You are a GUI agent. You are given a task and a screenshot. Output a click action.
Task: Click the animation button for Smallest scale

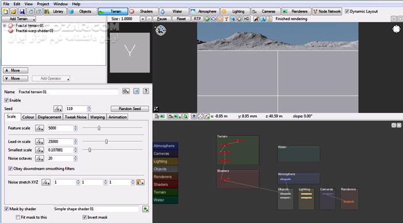40,150
